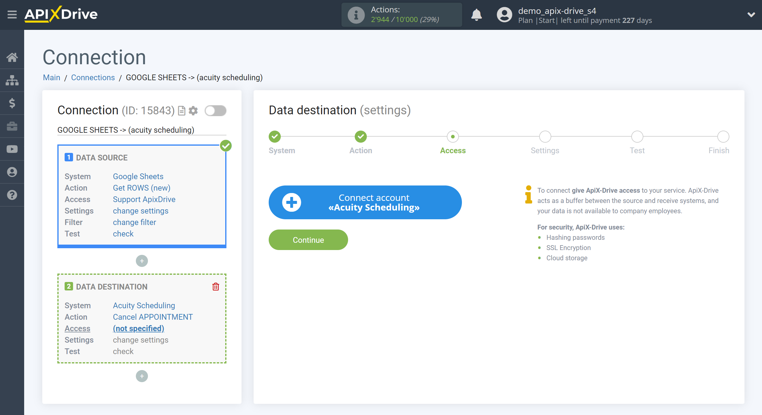Open the video tutorials sidebar icon

tap(12, 149)
